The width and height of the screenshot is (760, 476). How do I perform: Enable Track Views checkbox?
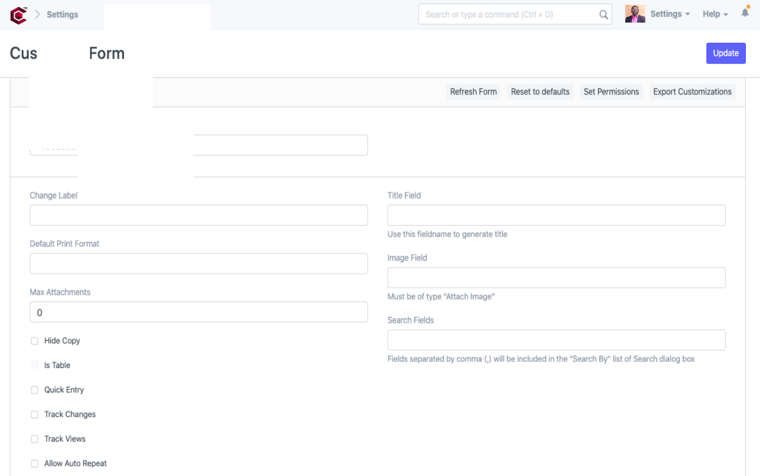click(x=34, y=439)
